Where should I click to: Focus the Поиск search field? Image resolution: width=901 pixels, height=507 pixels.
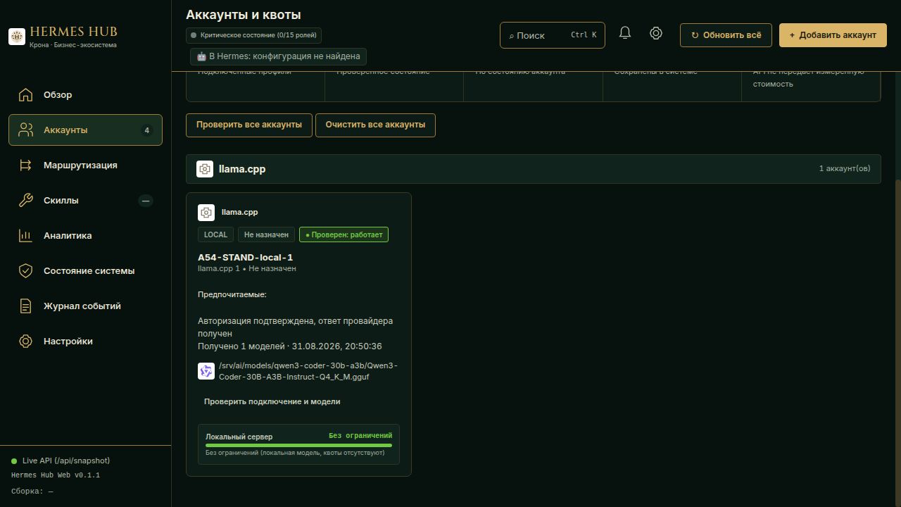click(553, 35)
